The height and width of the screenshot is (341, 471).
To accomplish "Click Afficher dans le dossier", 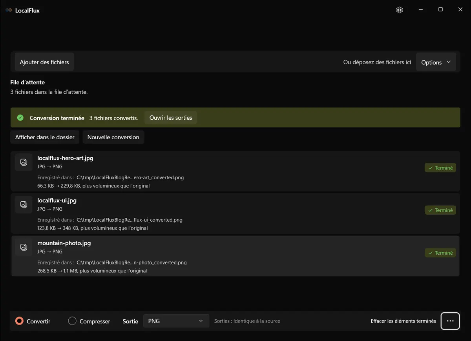I will pos(45,137).
